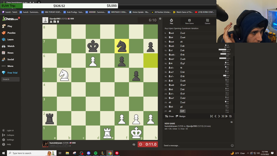Jump to the latest move
277x156 pixels.
(x=223, y=116)
